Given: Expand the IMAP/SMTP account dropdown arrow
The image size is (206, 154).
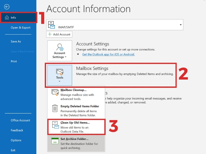Looking at the screenshot, I should pos(181,25).
